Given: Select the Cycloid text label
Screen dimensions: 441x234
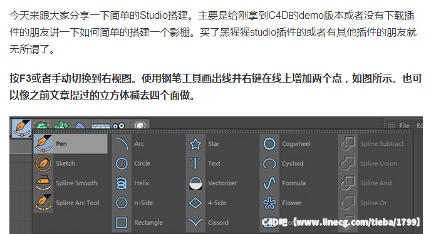Looking at the screenshot, I should (293, 163).
